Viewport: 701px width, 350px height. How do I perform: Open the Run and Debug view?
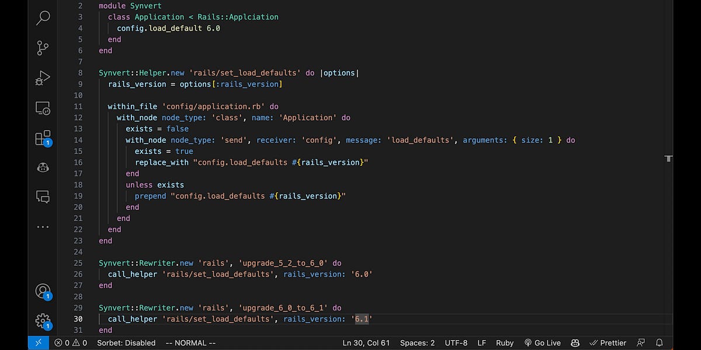pos(42,78)
